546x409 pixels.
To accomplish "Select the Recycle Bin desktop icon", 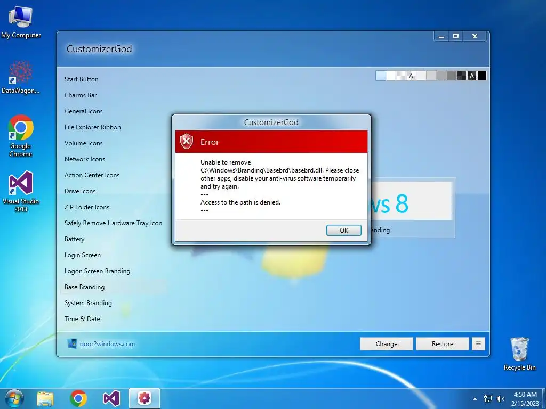I will point(519,354).
